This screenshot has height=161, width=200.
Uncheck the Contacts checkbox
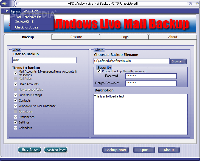pos(15,100)
